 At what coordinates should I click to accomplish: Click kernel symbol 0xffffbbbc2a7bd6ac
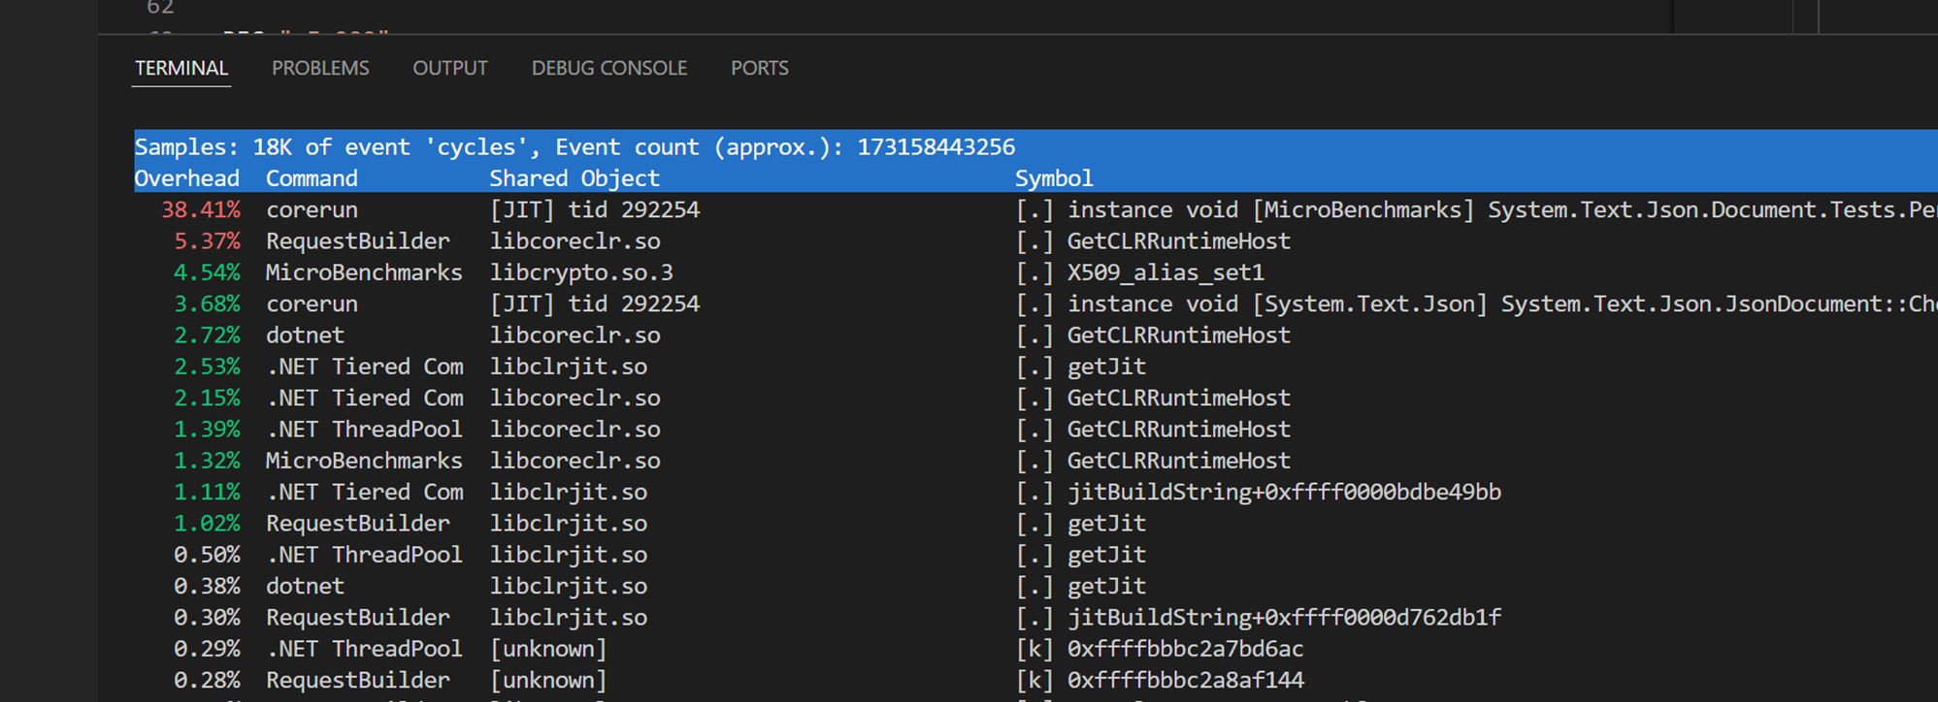[1185, 649]
